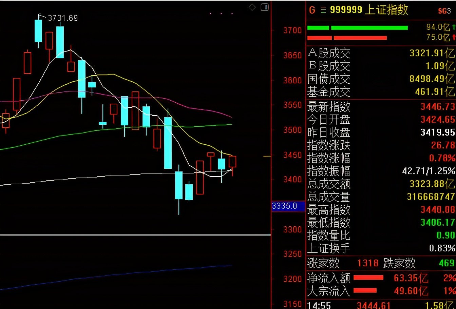This screenshot has height=309, width=456.
Task: Select the 3335.0 price cursor label
Action: point(288,206)
